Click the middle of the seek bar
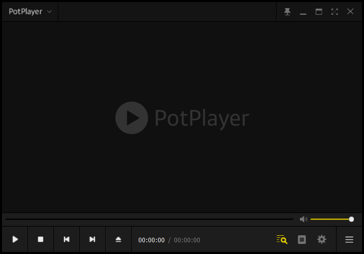The width and height of the screenshot is (364, 254). pos(149,219)
